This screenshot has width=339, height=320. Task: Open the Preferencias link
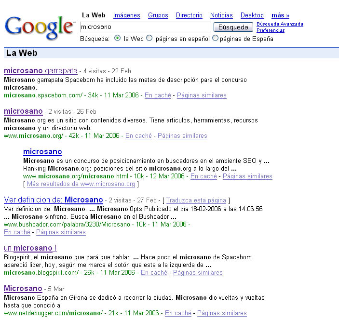271,30
